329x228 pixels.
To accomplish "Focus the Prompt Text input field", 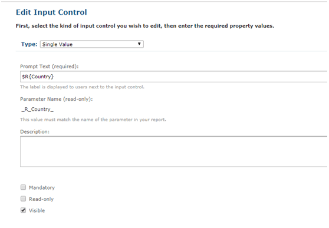I will [x=174, y=77].
